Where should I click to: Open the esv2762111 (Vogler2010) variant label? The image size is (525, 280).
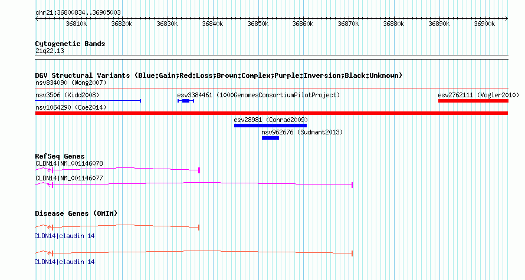(x=478, y=95)
